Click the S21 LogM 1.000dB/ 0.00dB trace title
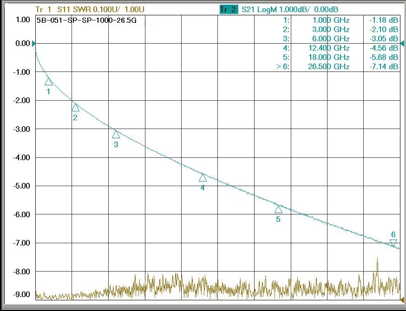This screenshot has width=406, height=311. point(290,10)
